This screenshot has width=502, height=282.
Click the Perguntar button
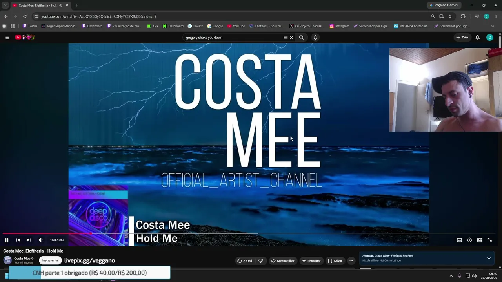pyautogui.click(x=311, y=260)
